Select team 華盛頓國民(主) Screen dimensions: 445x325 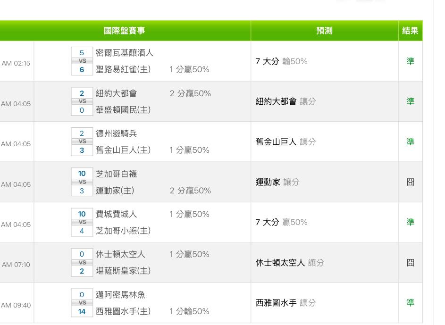point(123,110)
